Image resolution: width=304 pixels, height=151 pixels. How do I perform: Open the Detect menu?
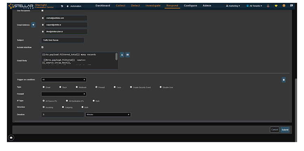coord(135,6)
